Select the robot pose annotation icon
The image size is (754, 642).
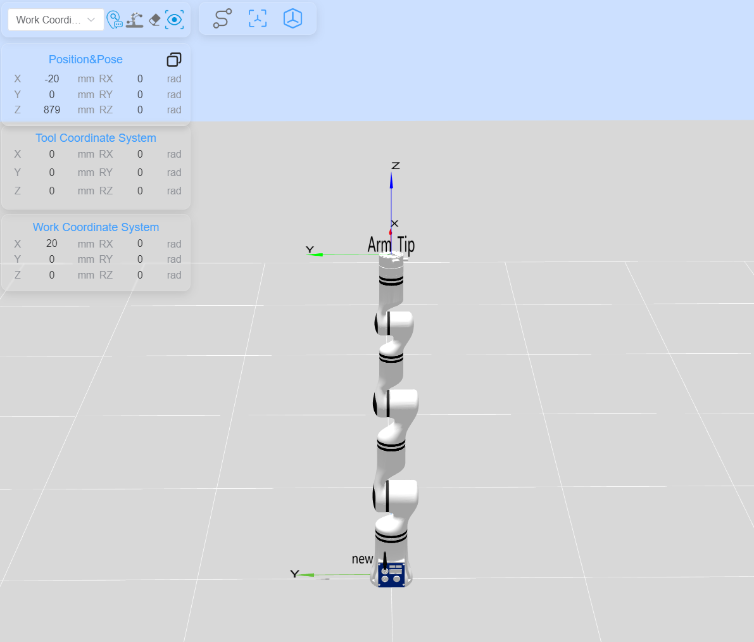[x=115, y=20]
